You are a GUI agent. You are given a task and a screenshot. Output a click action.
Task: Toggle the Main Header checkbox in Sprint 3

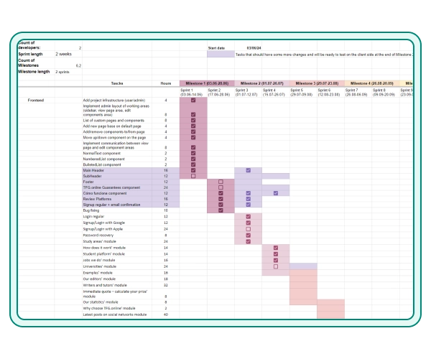pyautogui.click(x=248, y=170)
